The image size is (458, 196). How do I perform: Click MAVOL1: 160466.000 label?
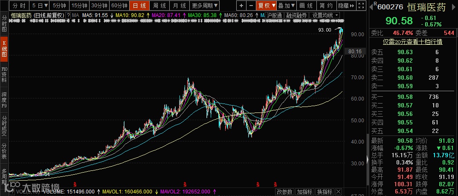[128, 192]
